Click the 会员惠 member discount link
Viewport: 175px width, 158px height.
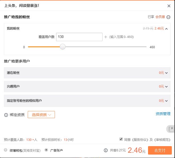(x=160, y=17)
